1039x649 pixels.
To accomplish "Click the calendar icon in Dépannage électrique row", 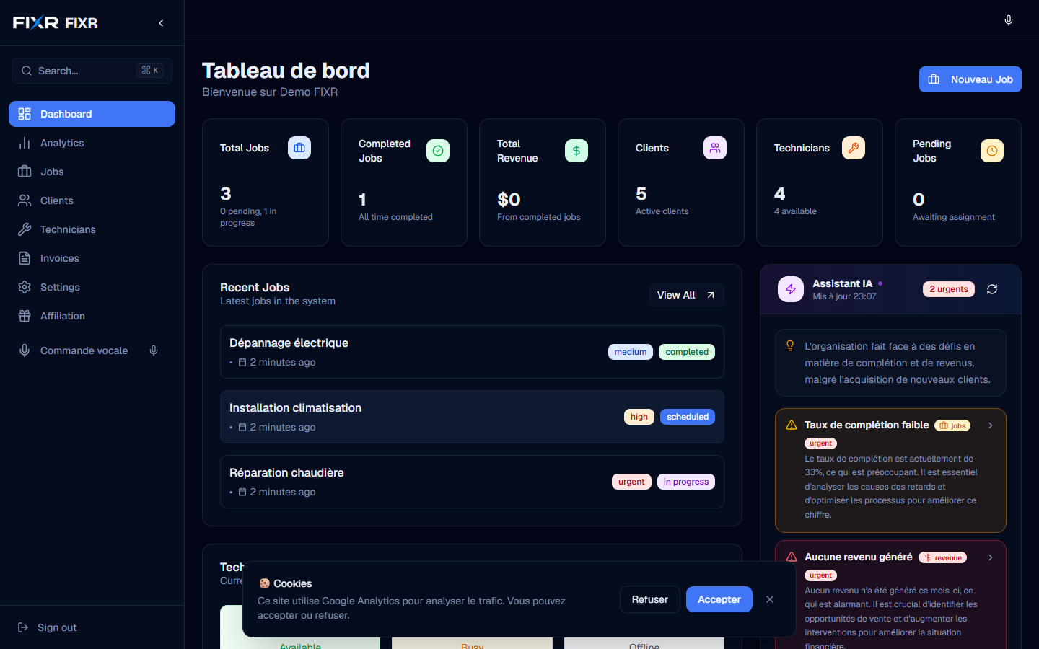I will 242,362.
